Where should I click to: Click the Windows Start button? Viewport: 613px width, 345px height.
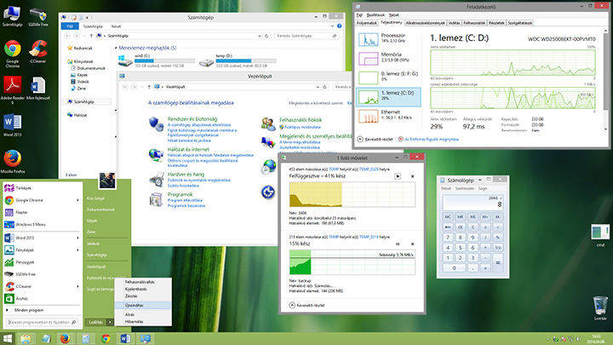pos(7,338)
